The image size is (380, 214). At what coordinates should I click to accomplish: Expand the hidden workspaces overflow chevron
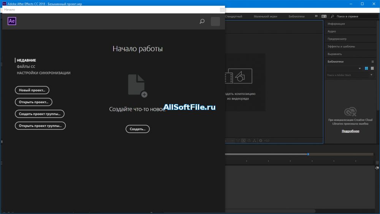pos(316,16)
